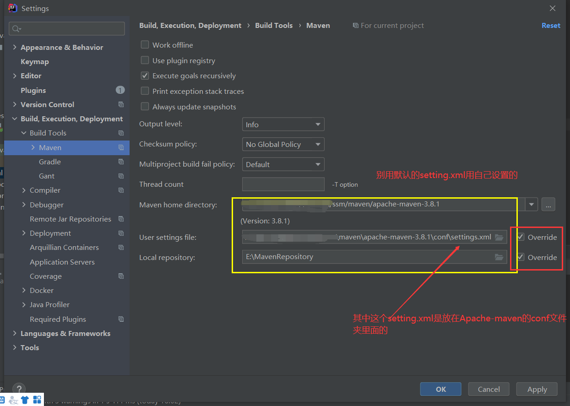Open the Checksum policy dropdown
This screenshot has width=570, height=406.
pos(283,144)
